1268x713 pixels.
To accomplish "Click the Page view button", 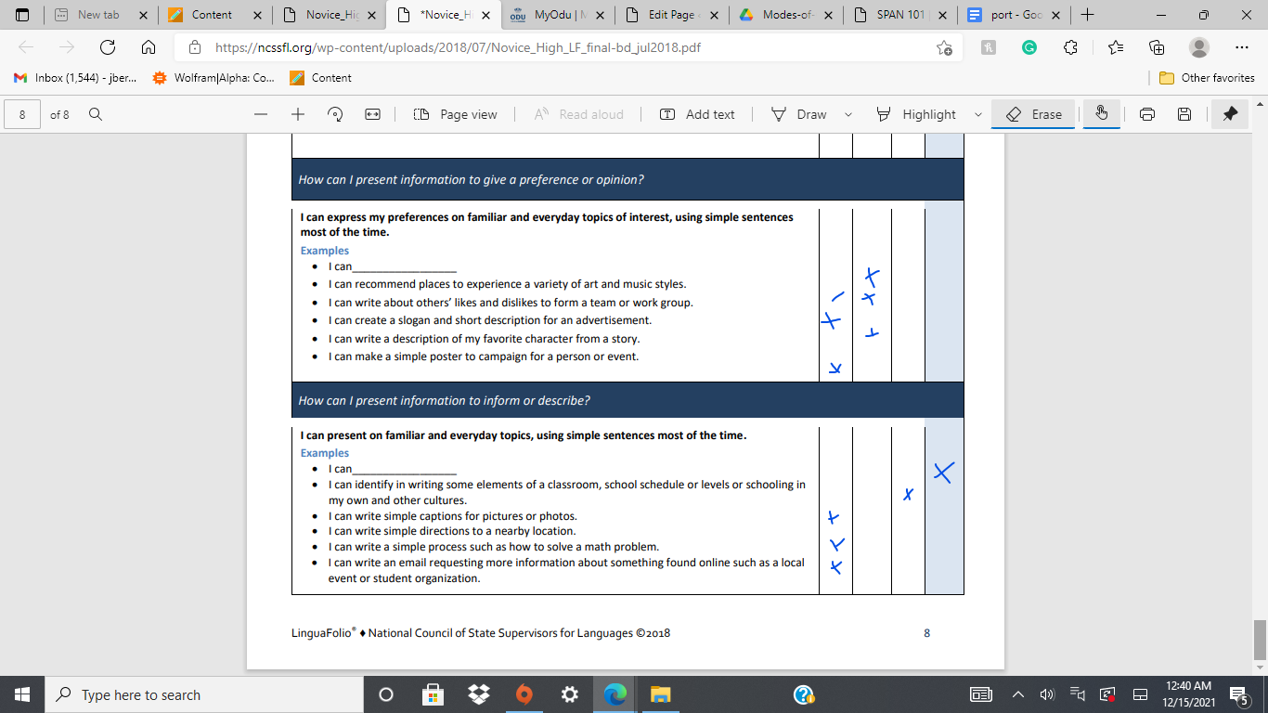I will (456, 114).
